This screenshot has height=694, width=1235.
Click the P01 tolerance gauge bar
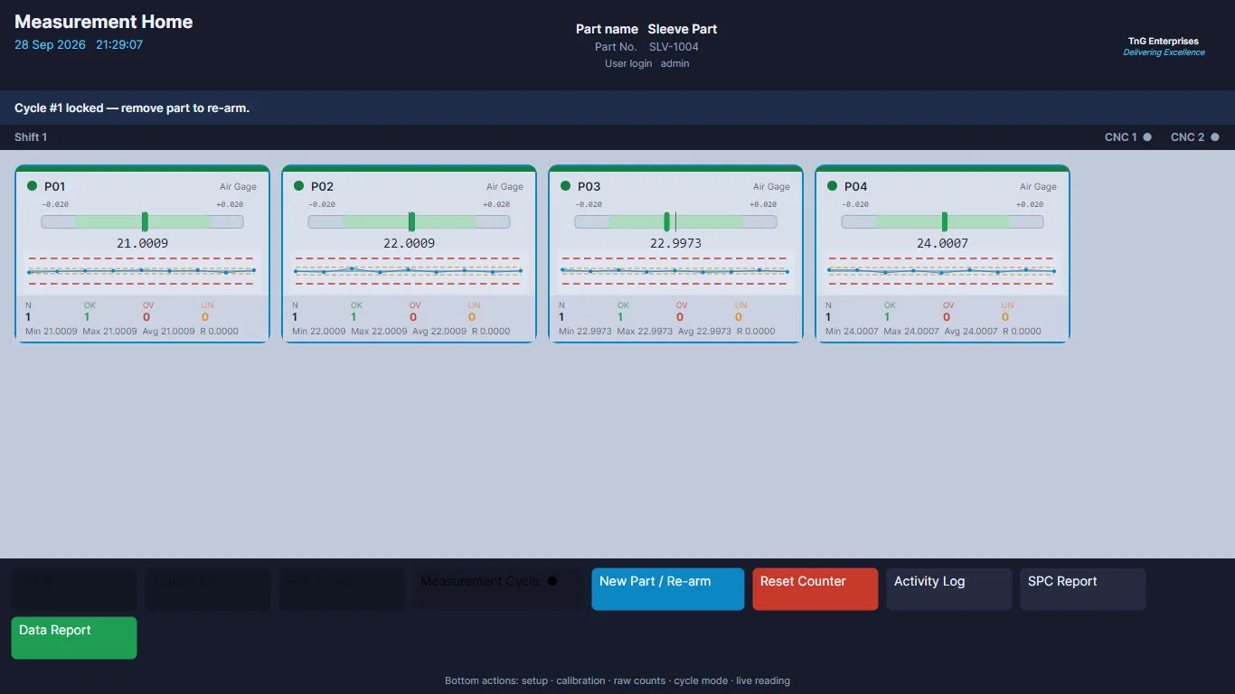click(x=142, y=221)
